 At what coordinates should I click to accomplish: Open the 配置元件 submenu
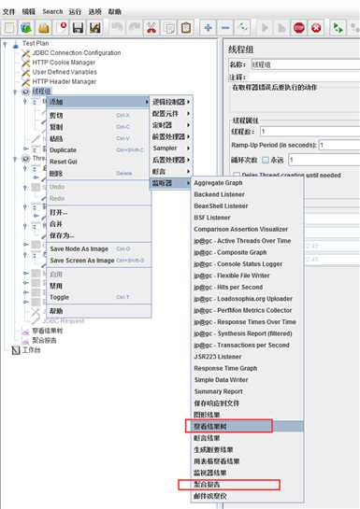coord(171,114)
